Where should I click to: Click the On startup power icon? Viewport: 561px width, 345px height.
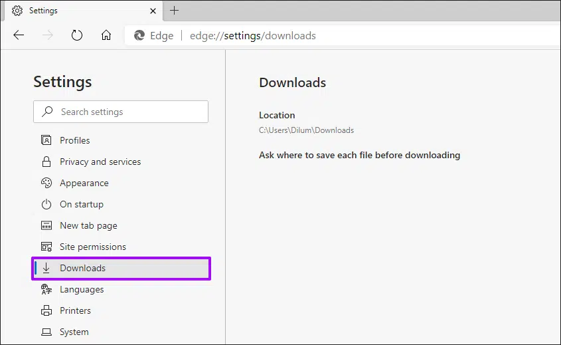[46, 204]
